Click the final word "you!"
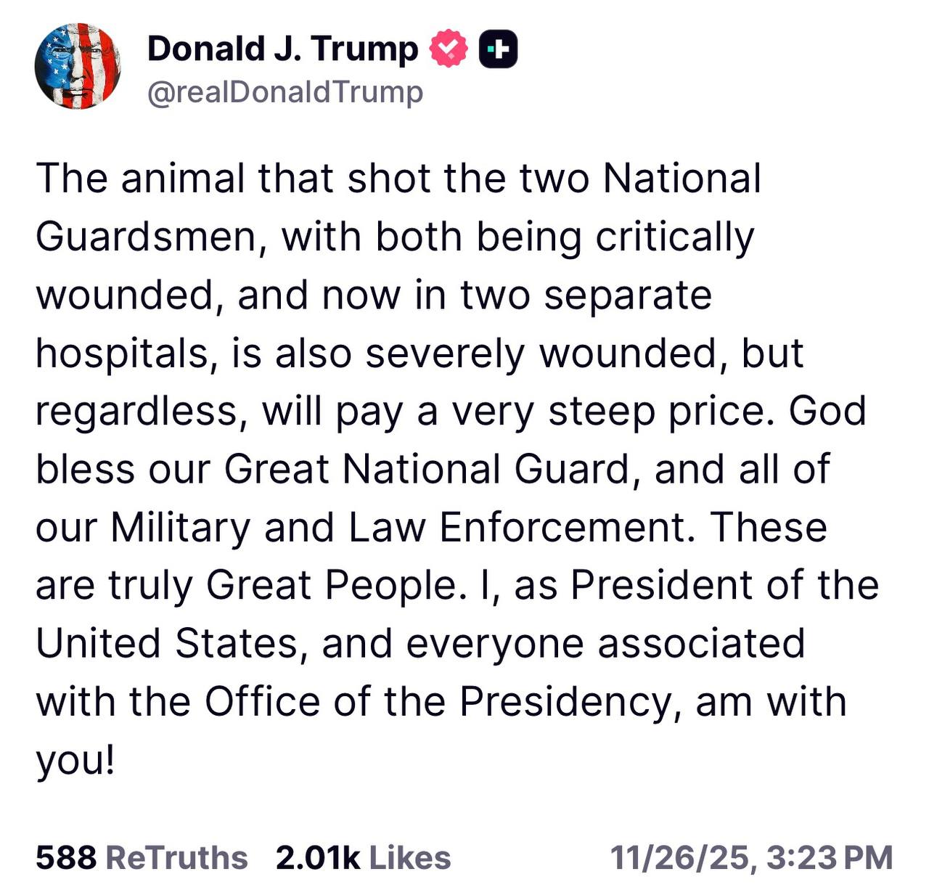The height and width of the screenshot is (887, 929). pos(75,760)
